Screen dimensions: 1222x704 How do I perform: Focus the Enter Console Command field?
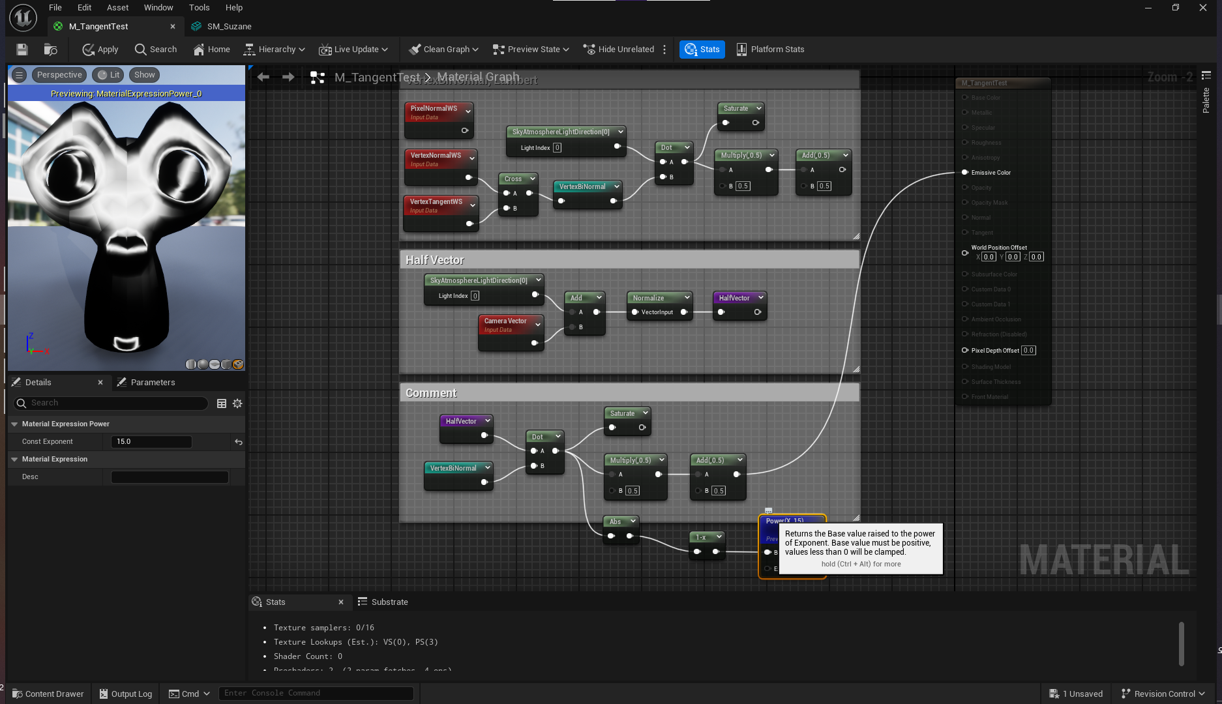[316, 694]
